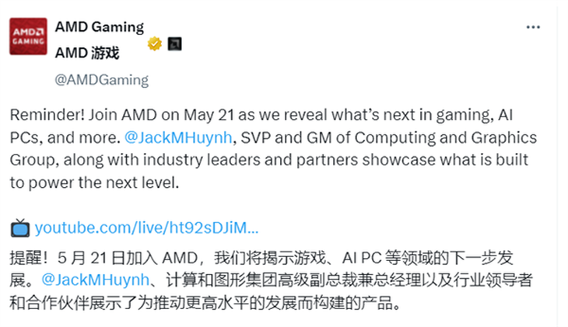568x327 pixels.
Task: Follow the youtube.com/live/ht92sDJiM link
Action: tap(147, 228)
